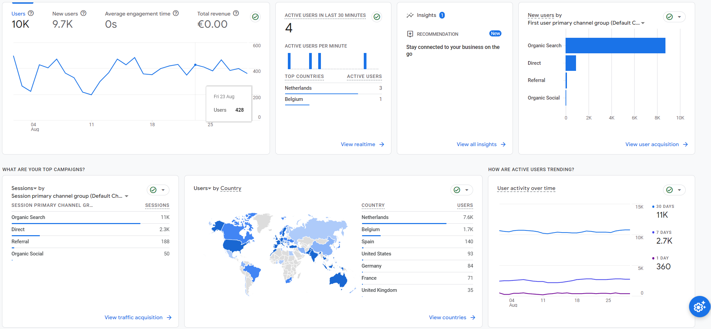The width and height of the screenshot is (711, 329).
Task: Click data quality checkmark on realtime card
Action: coord(377,17)
